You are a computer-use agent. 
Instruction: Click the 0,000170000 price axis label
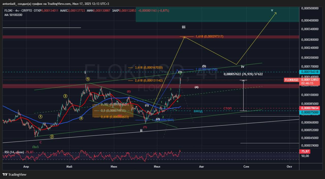(310, 66)
